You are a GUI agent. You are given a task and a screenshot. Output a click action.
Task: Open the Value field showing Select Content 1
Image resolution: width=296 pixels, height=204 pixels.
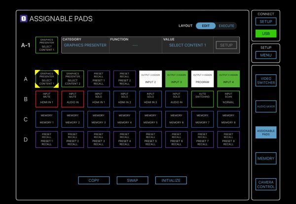pyautogui.click(x=187, y=45)
